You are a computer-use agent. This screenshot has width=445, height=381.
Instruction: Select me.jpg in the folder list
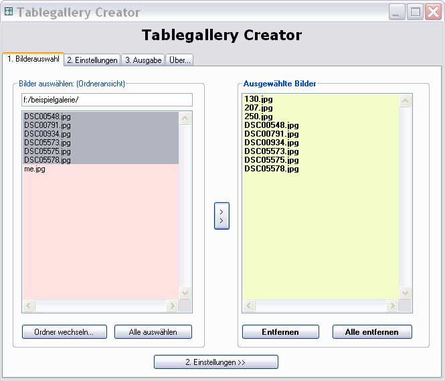35,169
